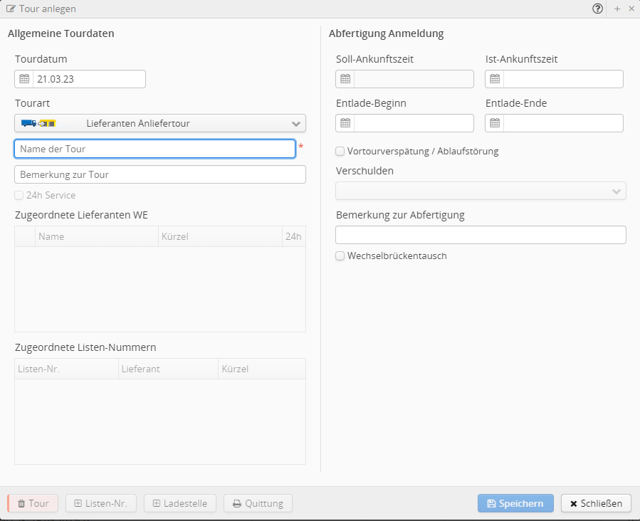The width and height of the screenshot is (640, 521).
Task: Sort by the Listen-Nr. column header
Action: (66, 369)
